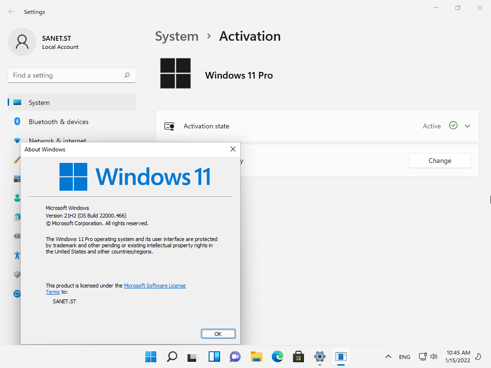Click System in the breadcrumb

[x=177, y=36]
